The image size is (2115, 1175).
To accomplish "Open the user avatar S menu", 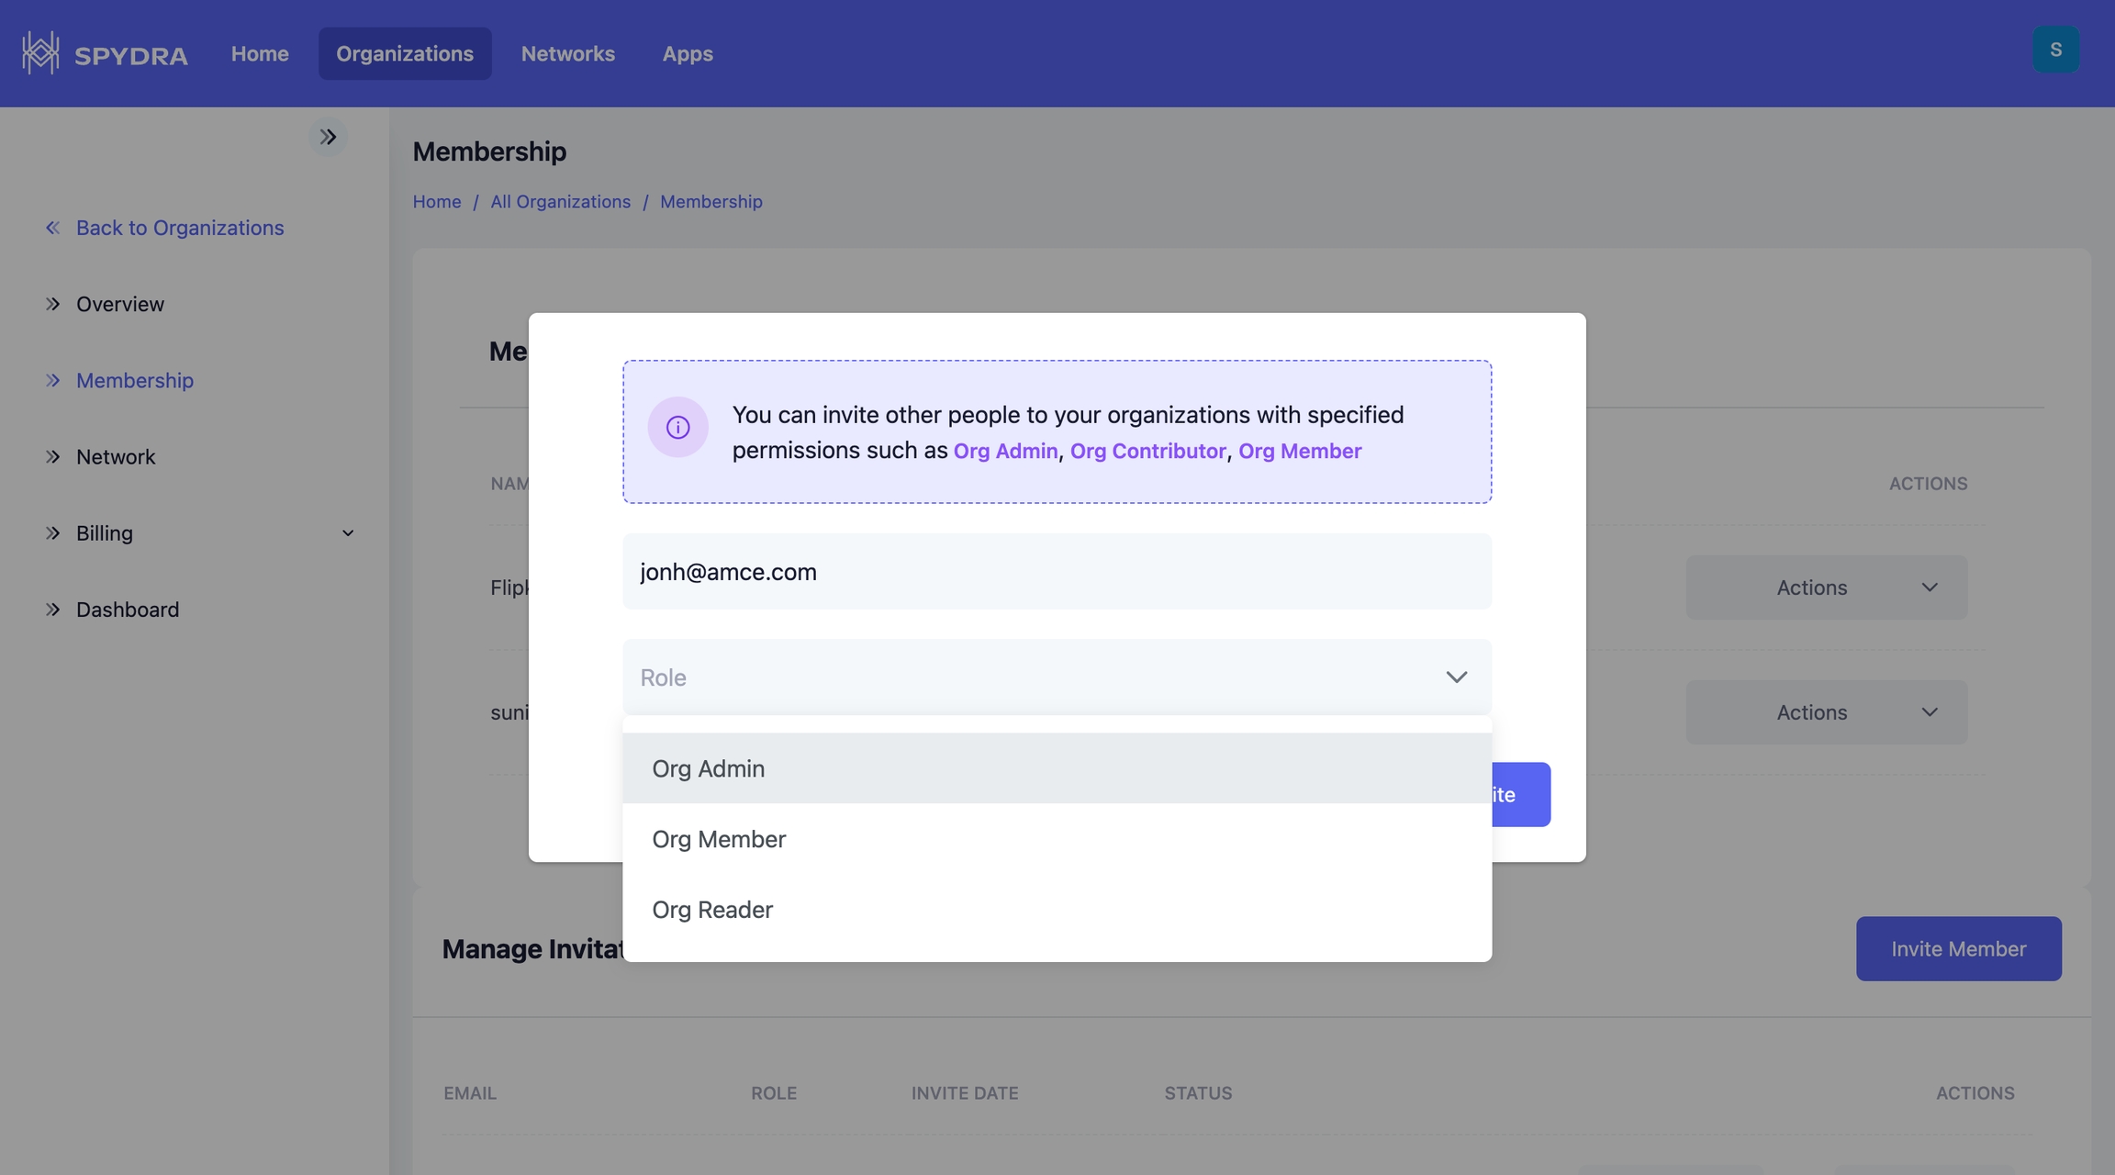I will (2055, 50).
